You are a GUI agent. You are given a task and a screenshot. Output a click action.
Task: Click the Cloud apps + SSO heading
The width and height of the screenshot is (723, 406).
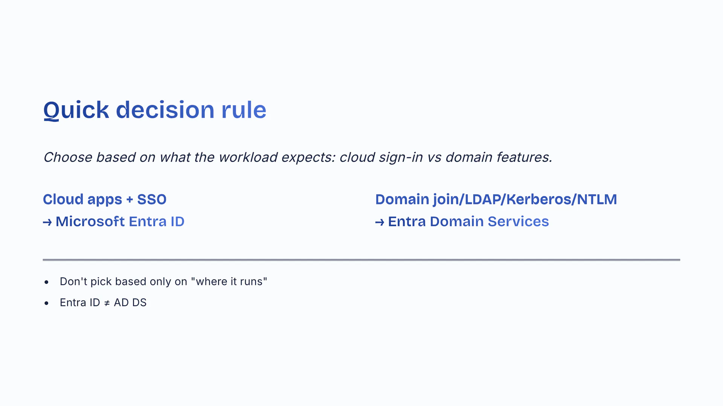(x=104, y=199)
